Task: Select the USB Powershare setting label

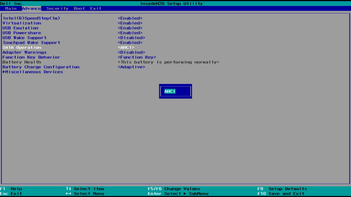Action: tap(22, 33)
